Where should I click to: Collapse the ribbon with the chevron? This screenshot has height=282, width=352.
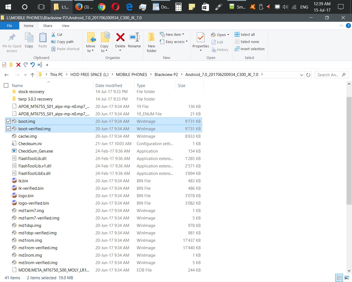pyautogui.click(x=341, y=26)
